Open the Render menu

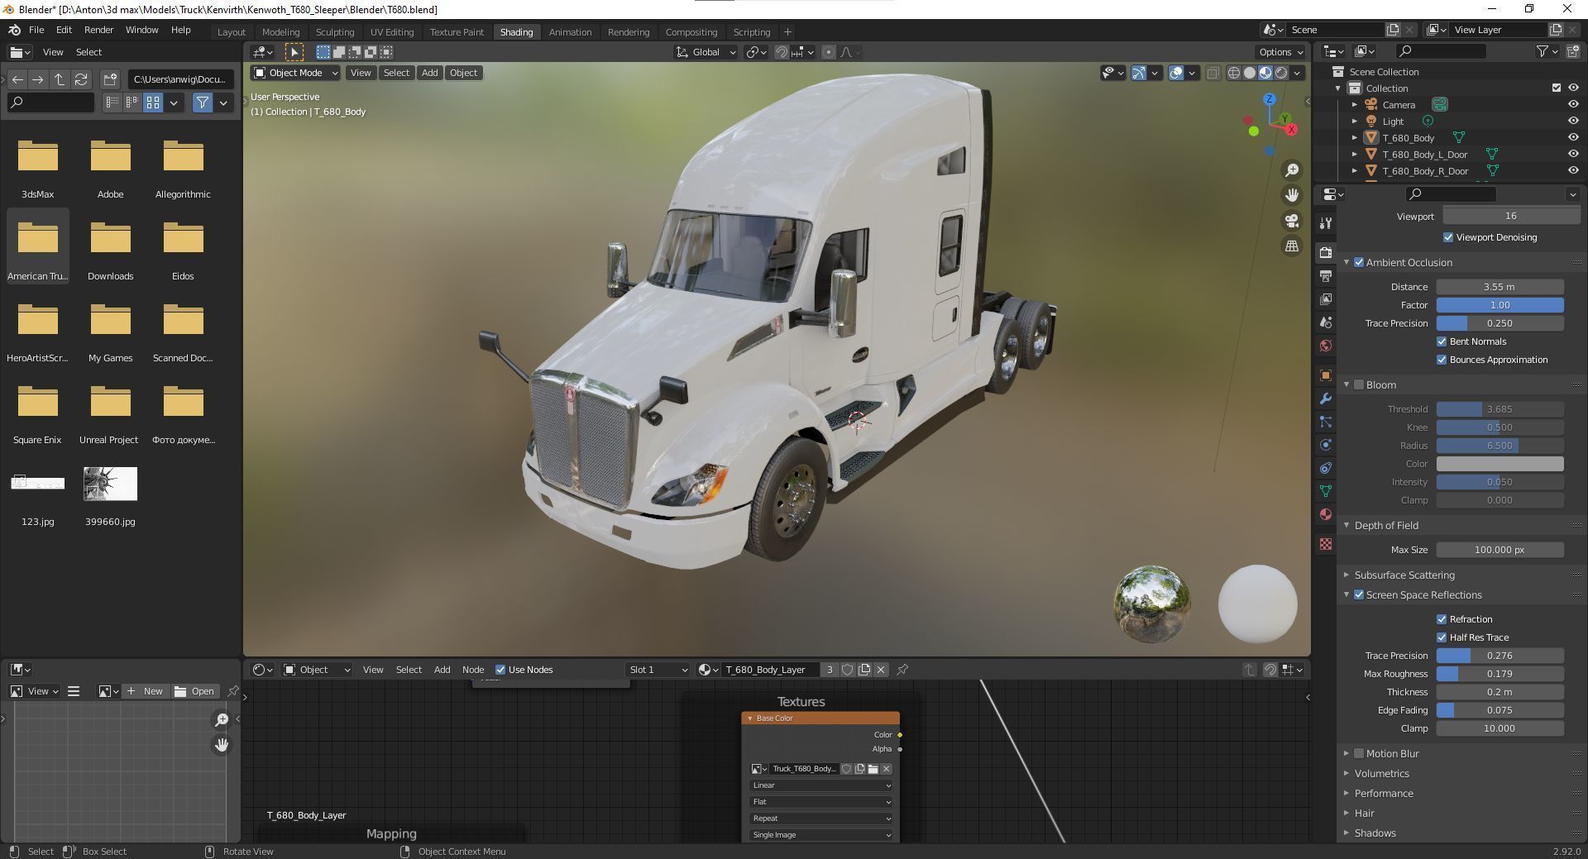tap(98, 30)
